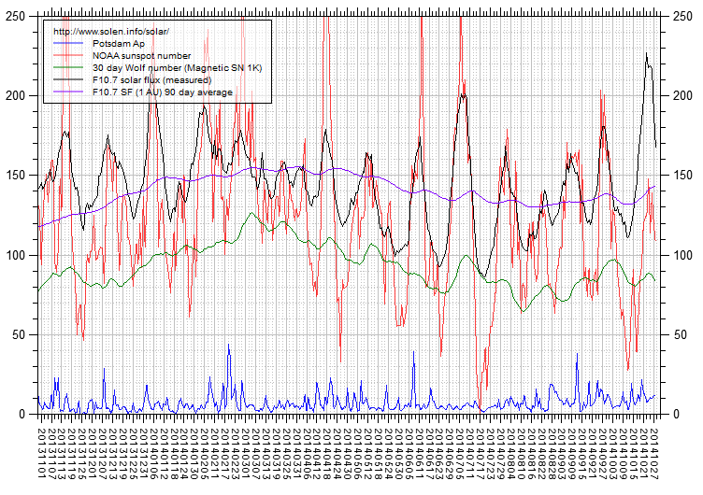Image resolution: width=703 pixels, height=495 pixels.
Task: Select the Potsdam Ap legend label
Action: (120, 43)
